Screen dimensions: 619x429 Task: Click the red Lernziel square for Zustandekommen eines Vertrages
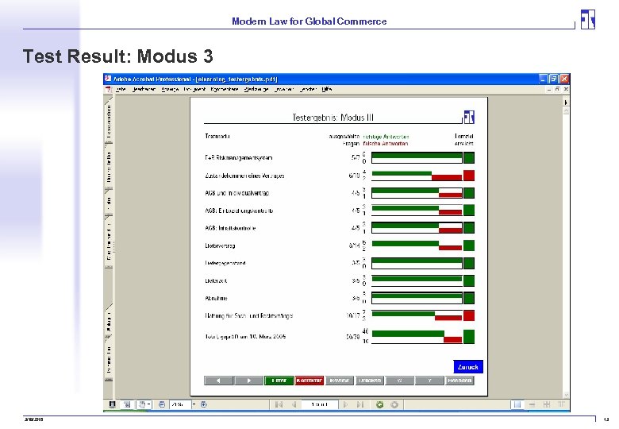(x=469, y=176)
